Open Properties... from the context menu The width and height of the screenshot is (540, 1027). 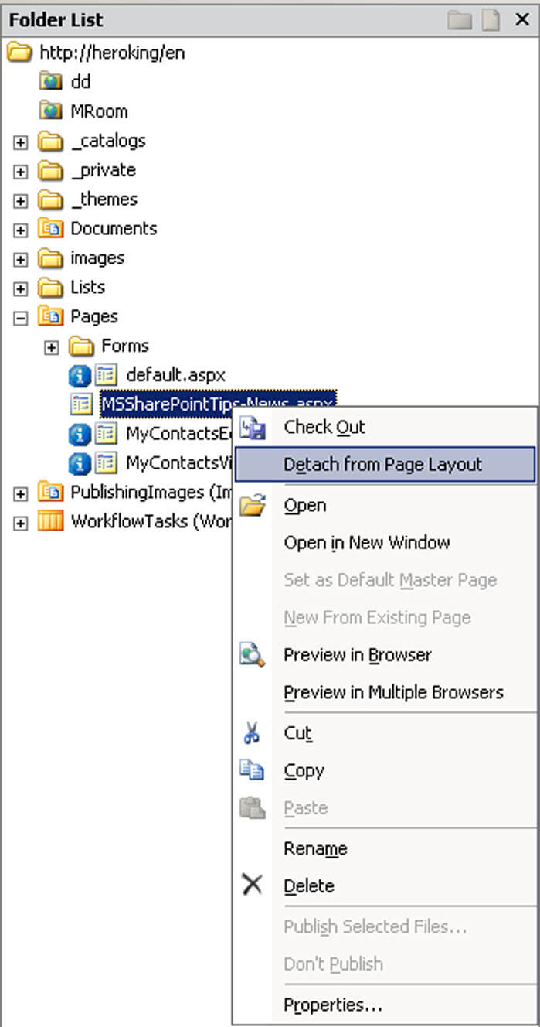[x=333, y=1005]
